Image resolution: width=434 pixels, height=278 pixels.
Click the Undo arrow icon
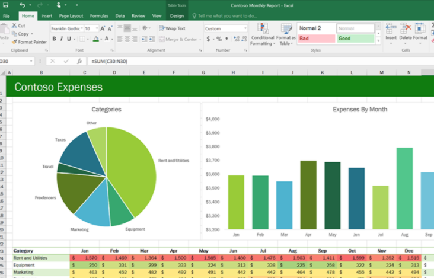(22, 5)
